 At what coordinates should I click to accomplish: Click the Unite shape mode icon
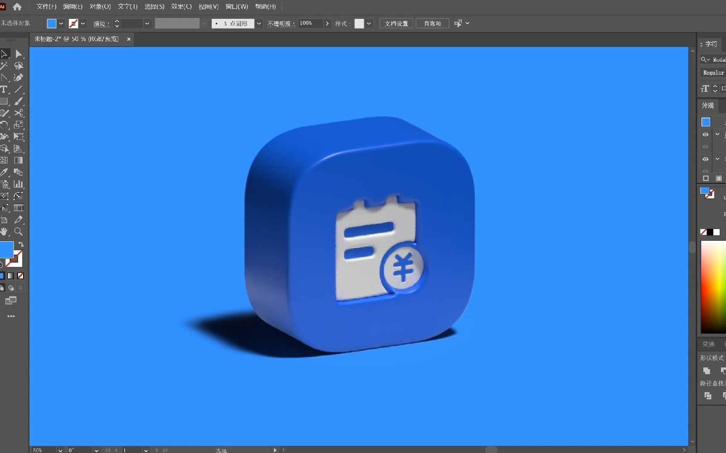[707, 371]
